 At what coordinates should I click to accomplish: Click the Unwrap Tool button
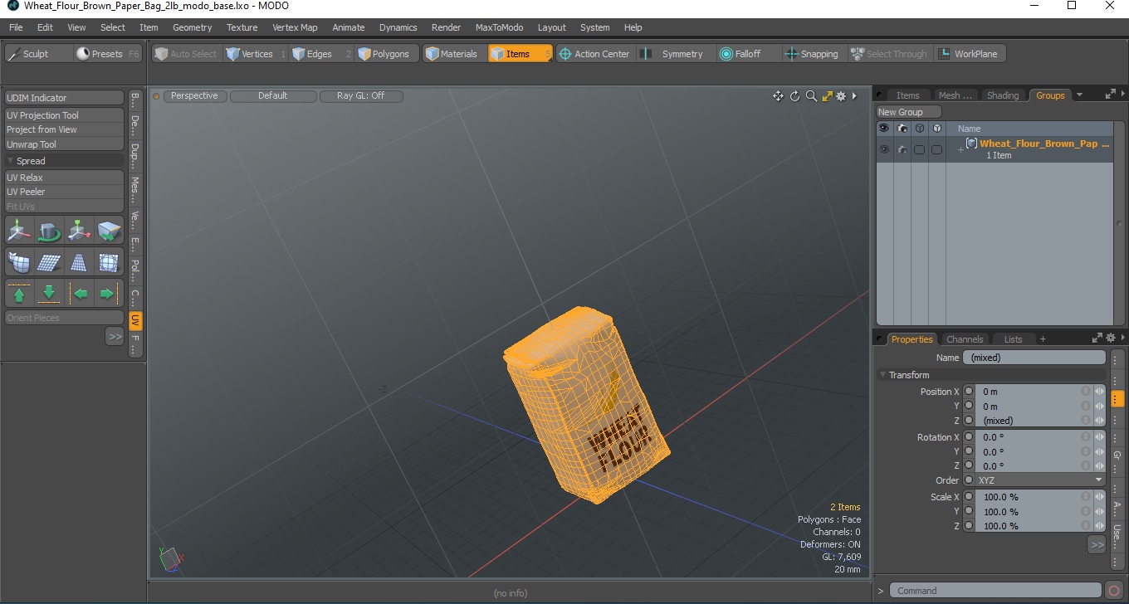pyautogui.click(x=65, y=144)
